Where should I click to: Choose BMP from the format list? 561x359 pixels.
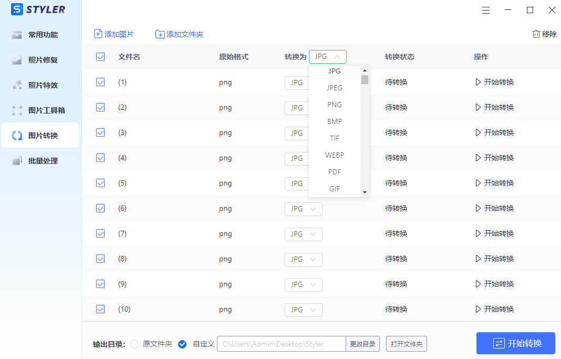(x=335, y=121)
